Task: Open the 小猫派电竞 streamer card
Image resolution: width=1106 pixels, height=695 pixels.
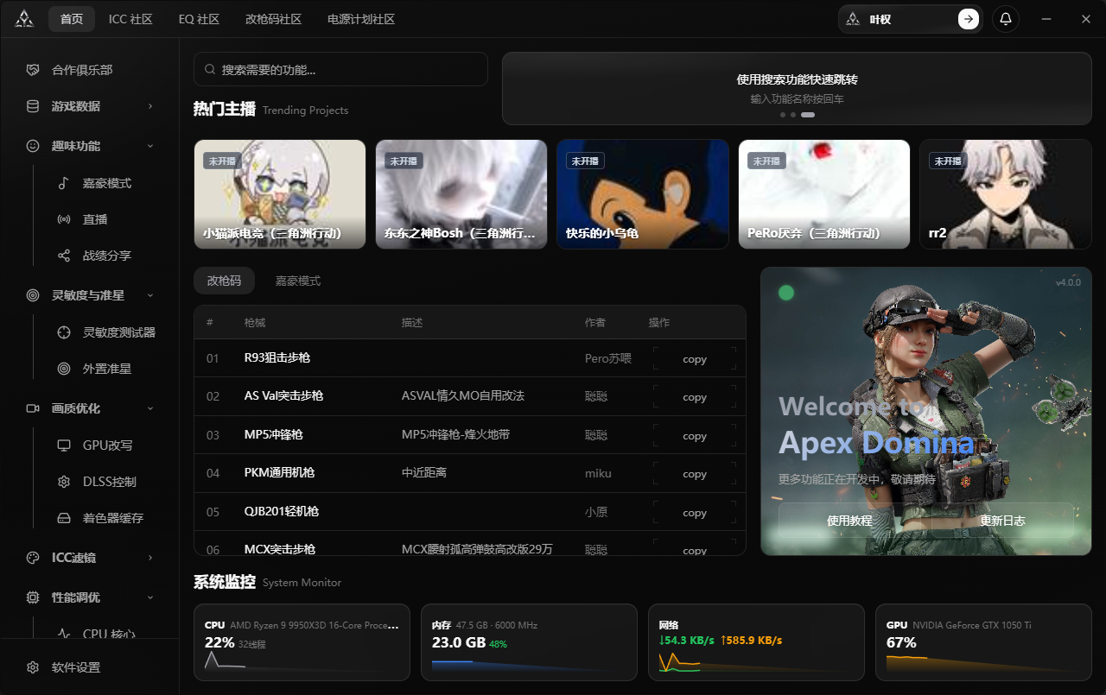Action: [280, 194]
